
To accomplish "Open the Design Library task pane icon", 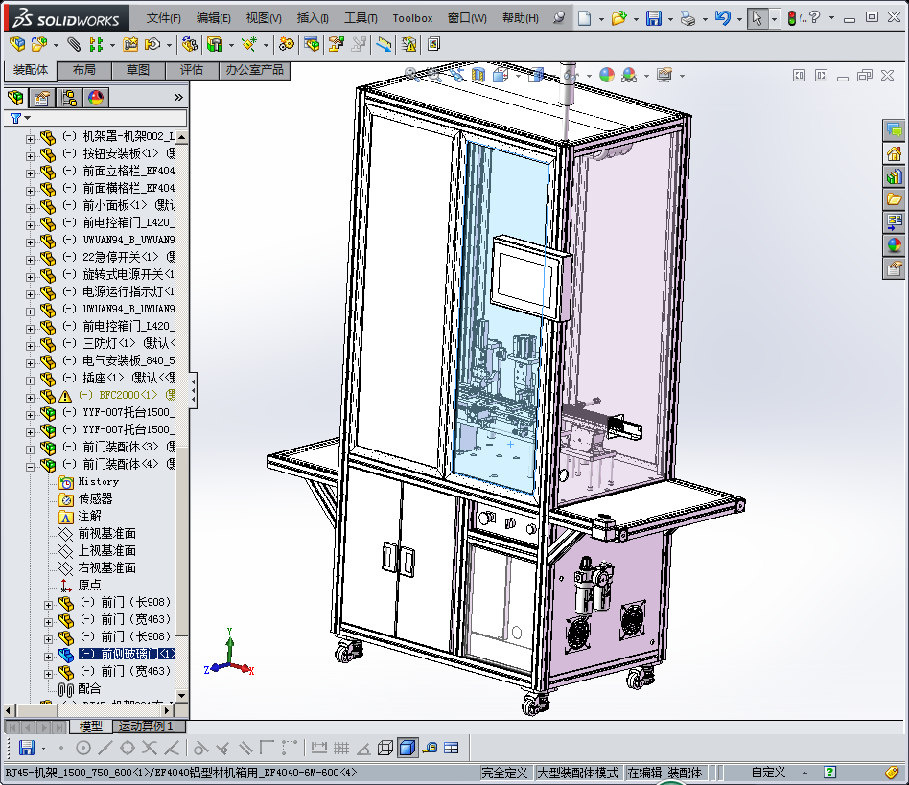I will [894, 176].
